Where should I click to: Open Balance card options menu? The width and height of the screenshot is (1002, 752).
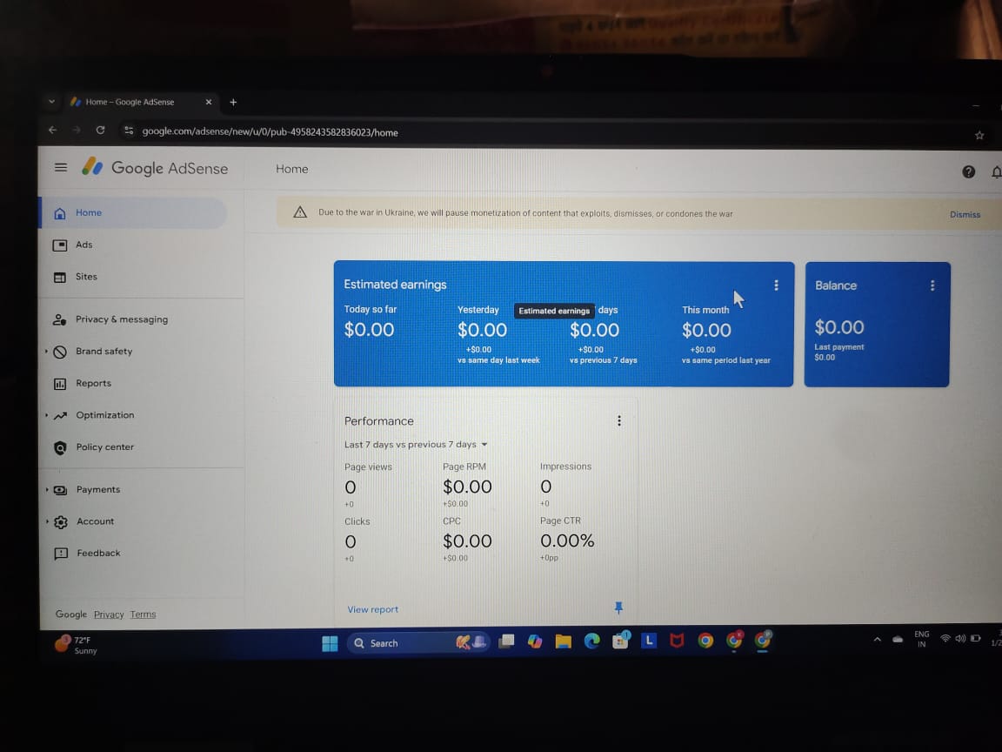coord(932,285)
